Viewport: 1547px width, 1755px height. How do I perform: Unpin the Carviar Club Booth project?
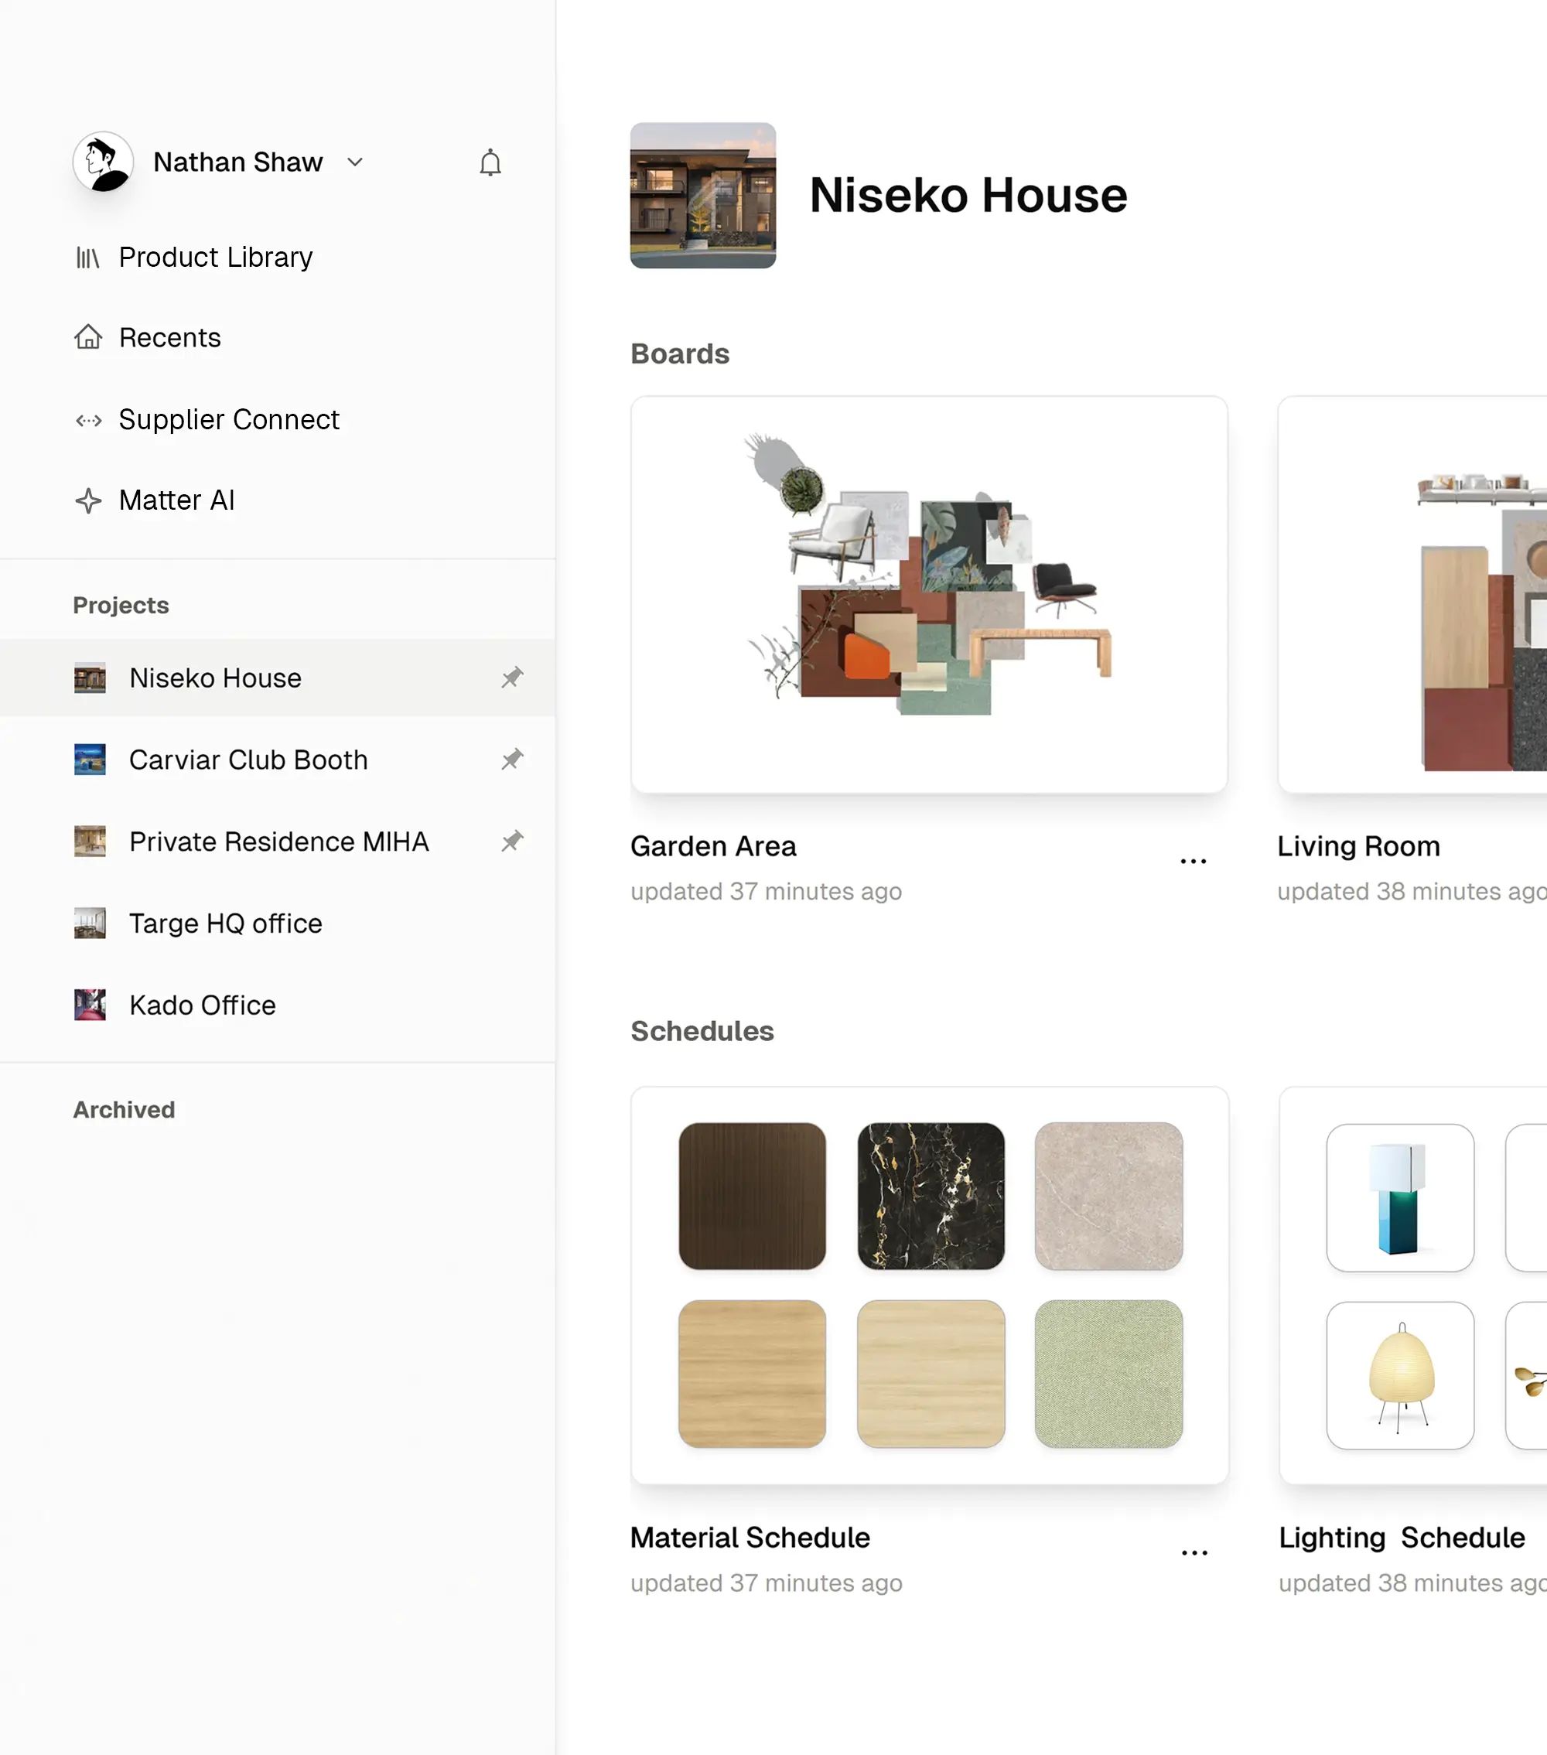511,759
